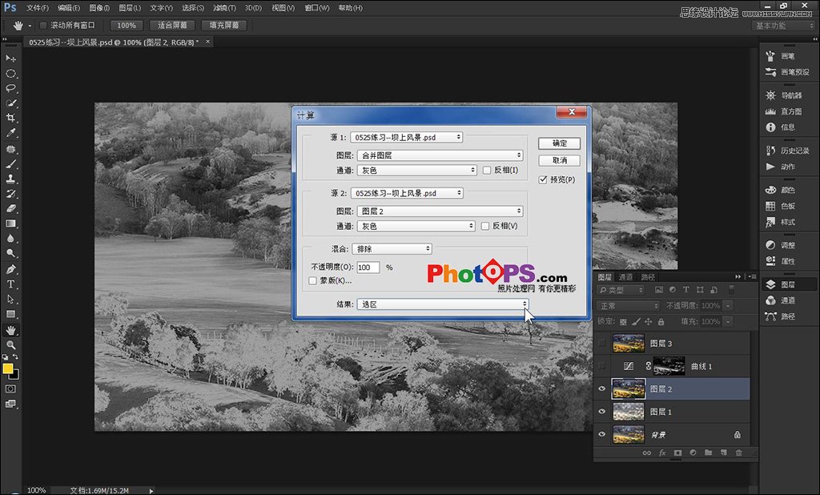Select the Move tool in toolbar
Viewport: 820px width, 495px height.
tap(11, 58)
